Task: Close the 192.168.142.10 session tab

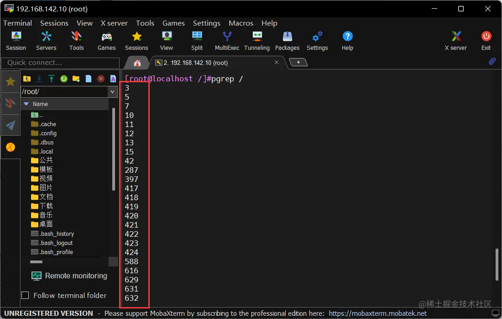Action: click(276, 62)
